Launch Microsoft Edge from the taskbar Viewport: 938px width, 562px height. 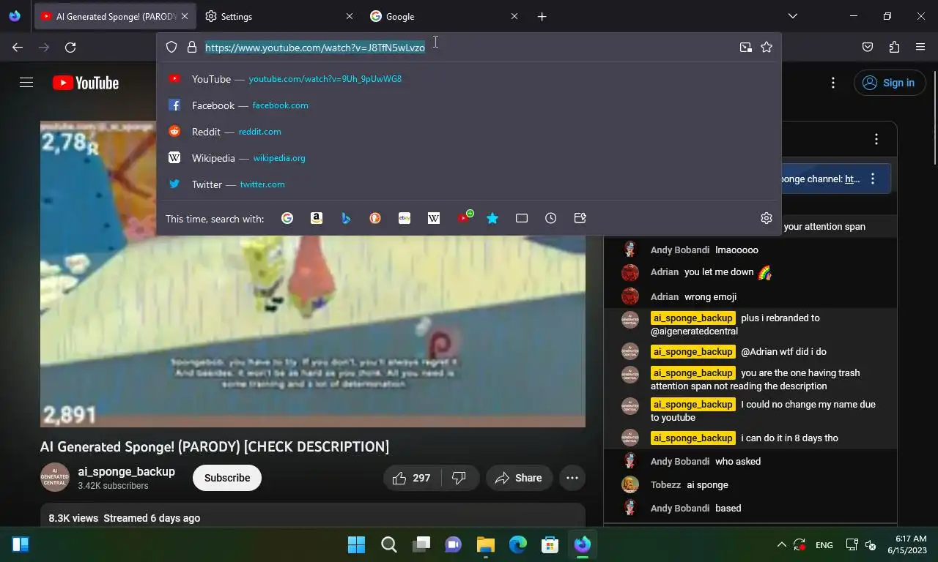(518, 544)
